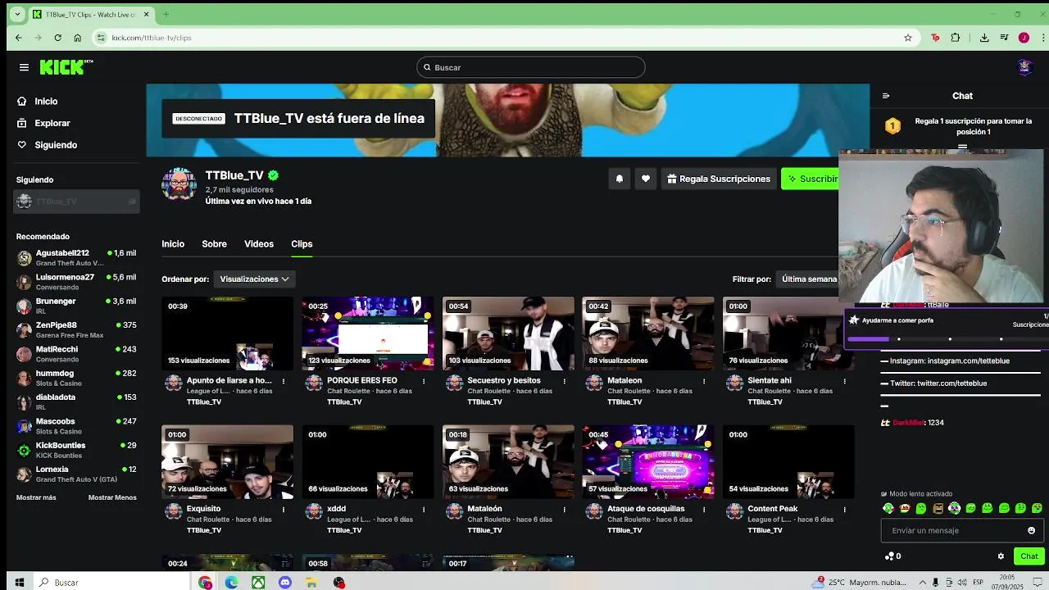Open TTBlue_TV in the Siguiendo list

[76, 202]
